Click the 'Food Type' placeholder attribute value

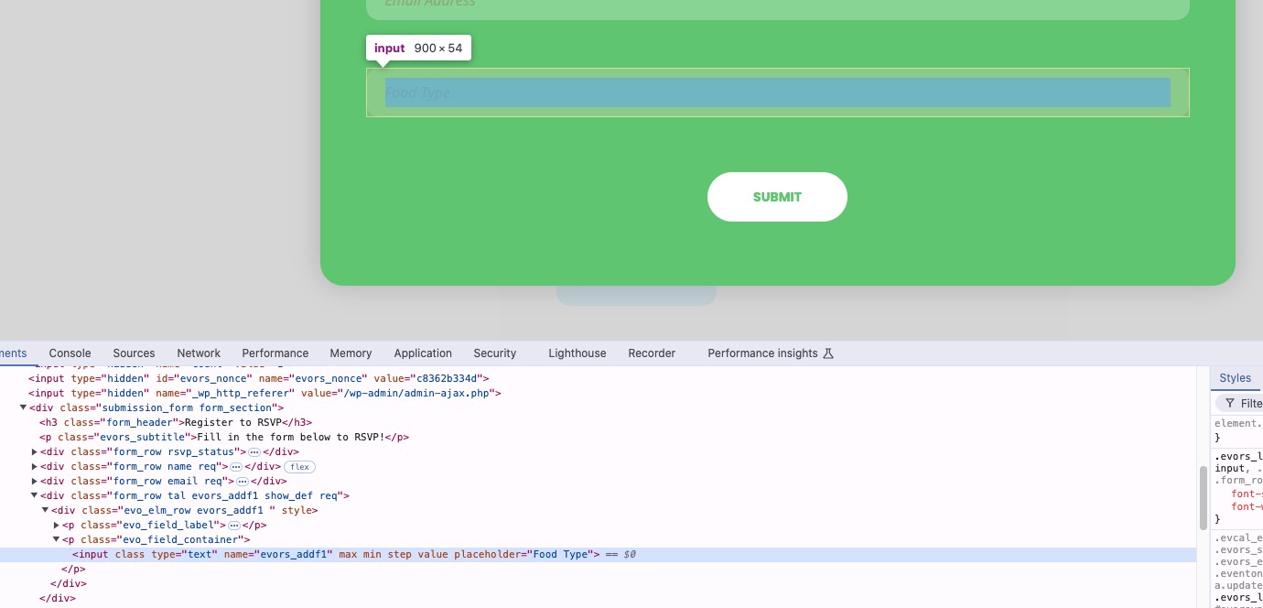coord(560,554)
